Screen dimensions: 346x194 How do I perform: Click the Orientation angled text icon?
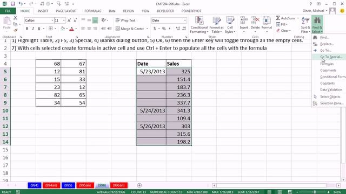(103, 20)
